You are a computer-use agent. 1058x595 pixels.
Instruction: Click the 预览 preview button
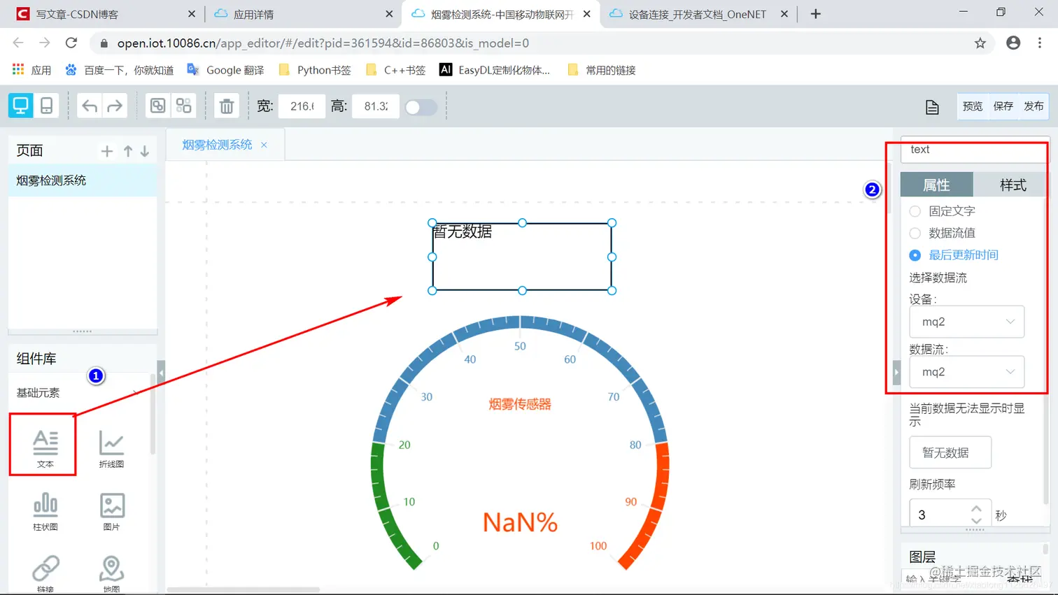[x=973, y=106]
